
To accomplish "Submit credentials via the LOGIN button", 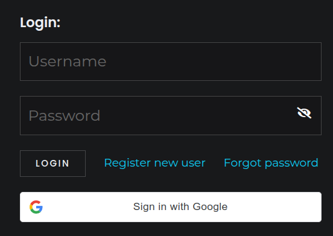I will [52, 164].
